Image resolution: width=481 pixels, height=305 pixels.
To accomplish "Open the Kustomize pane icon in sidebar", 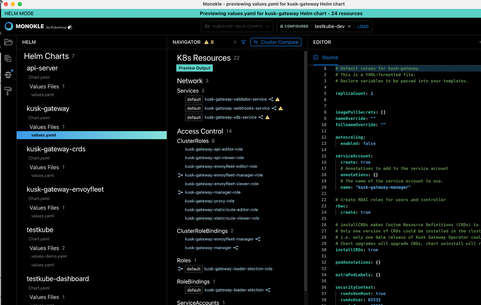I will click(x=8, y=58).
